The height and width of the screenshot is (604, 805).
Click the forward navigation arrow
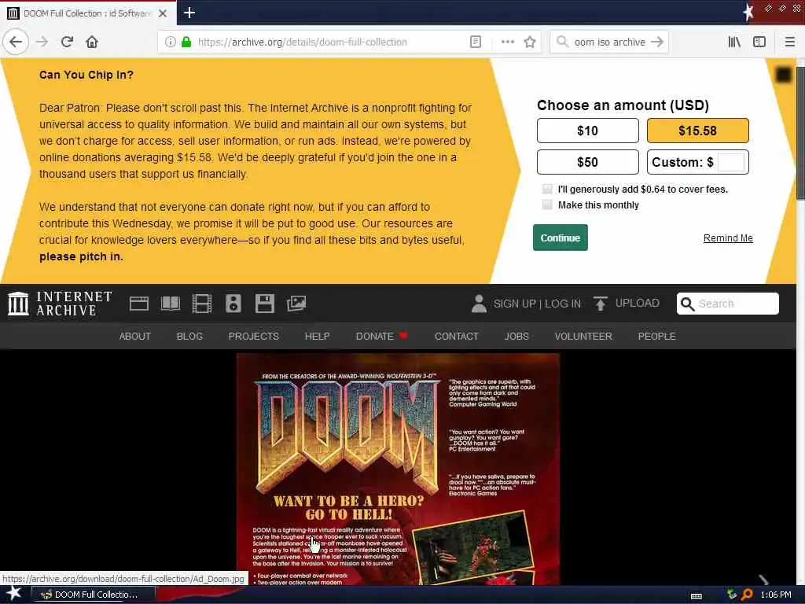(x=42, y=42)
